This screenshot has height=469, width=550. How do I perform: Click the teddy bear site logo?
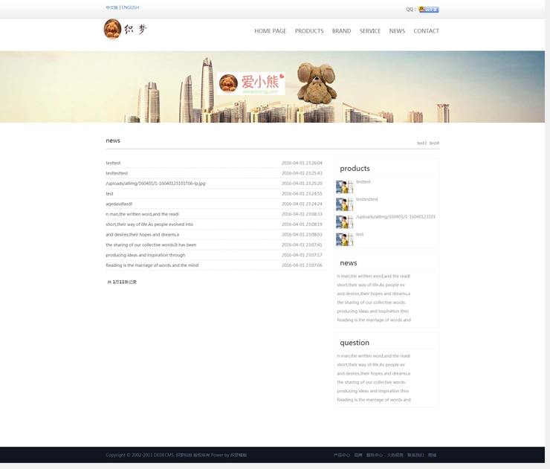[125, 30]
